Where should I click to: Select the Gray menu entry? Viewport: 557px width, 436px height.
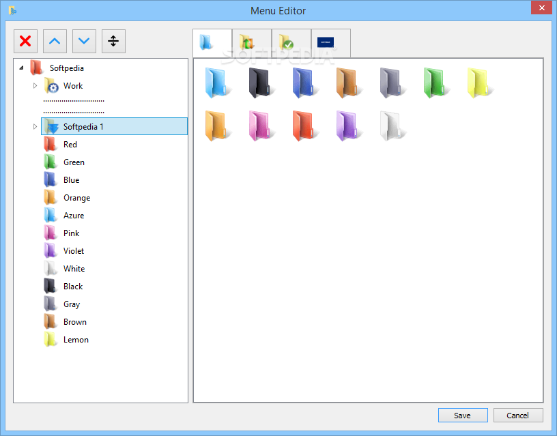[x=72, y=304]
